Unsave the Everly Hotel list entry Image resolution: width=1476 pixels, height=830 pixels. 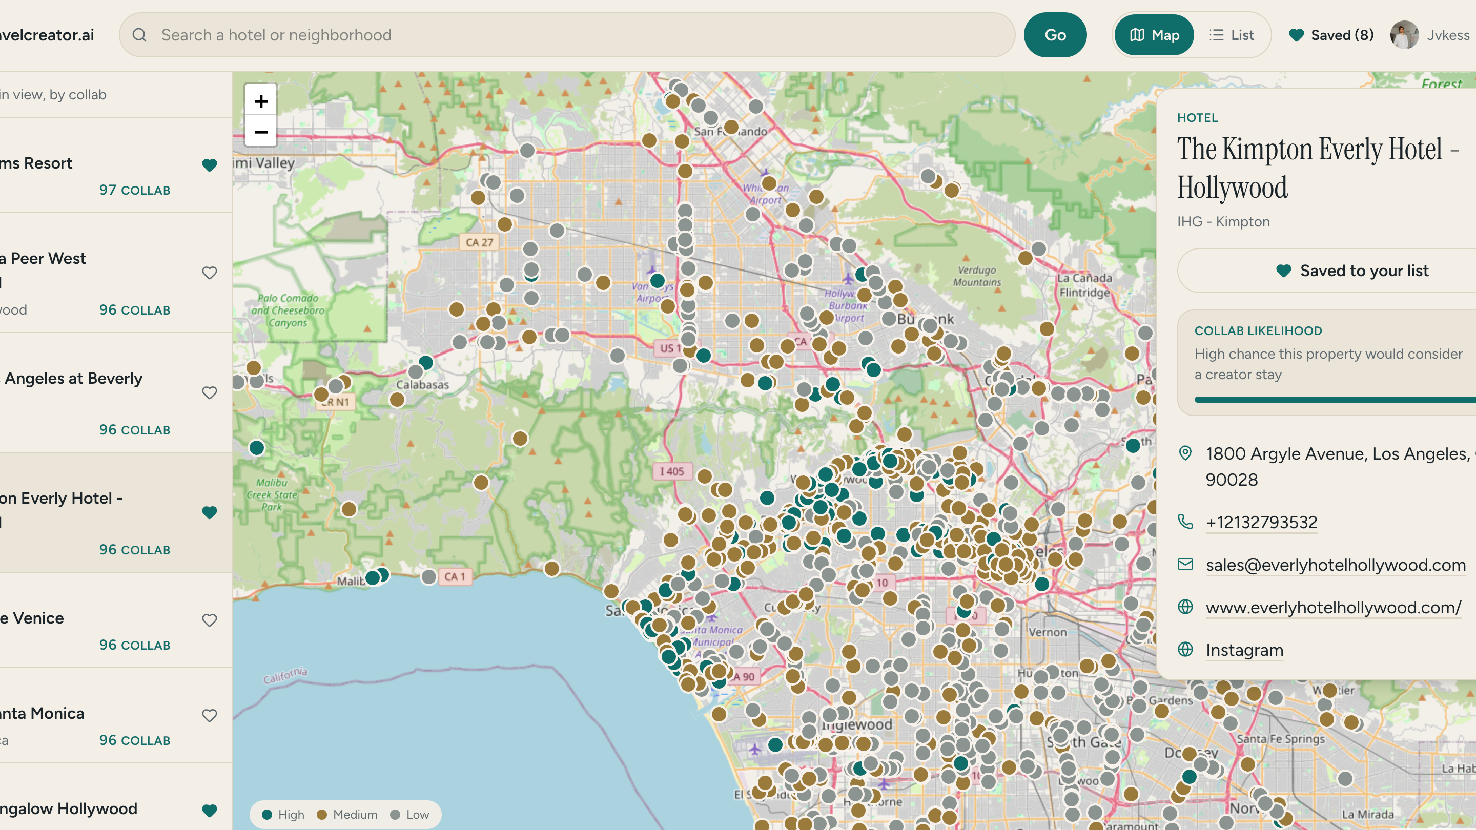tap(210, 512)
